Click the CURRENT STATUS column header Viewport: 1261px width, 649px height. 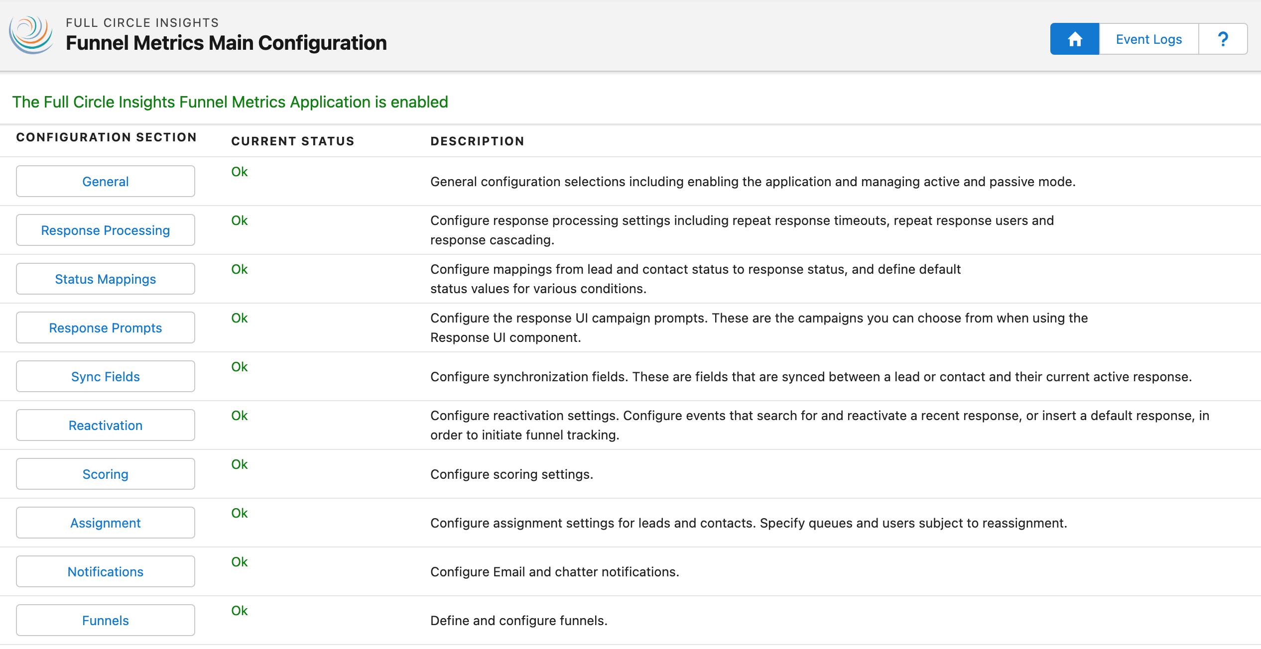click(x=293, y=141)
